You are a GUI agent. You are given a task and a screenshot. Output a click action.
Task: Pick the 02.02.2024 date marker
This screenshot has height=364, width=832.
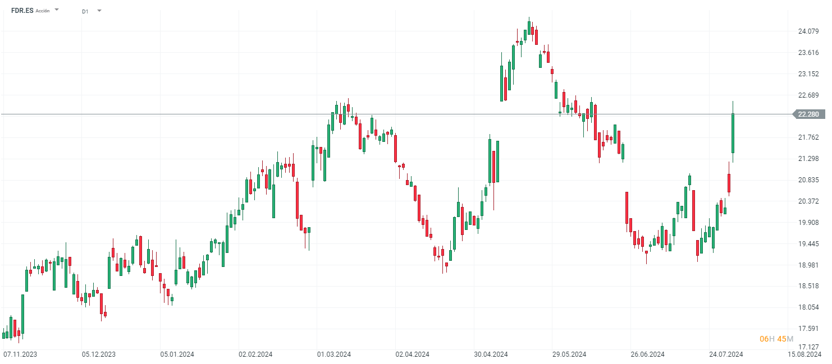pos(255,354)
